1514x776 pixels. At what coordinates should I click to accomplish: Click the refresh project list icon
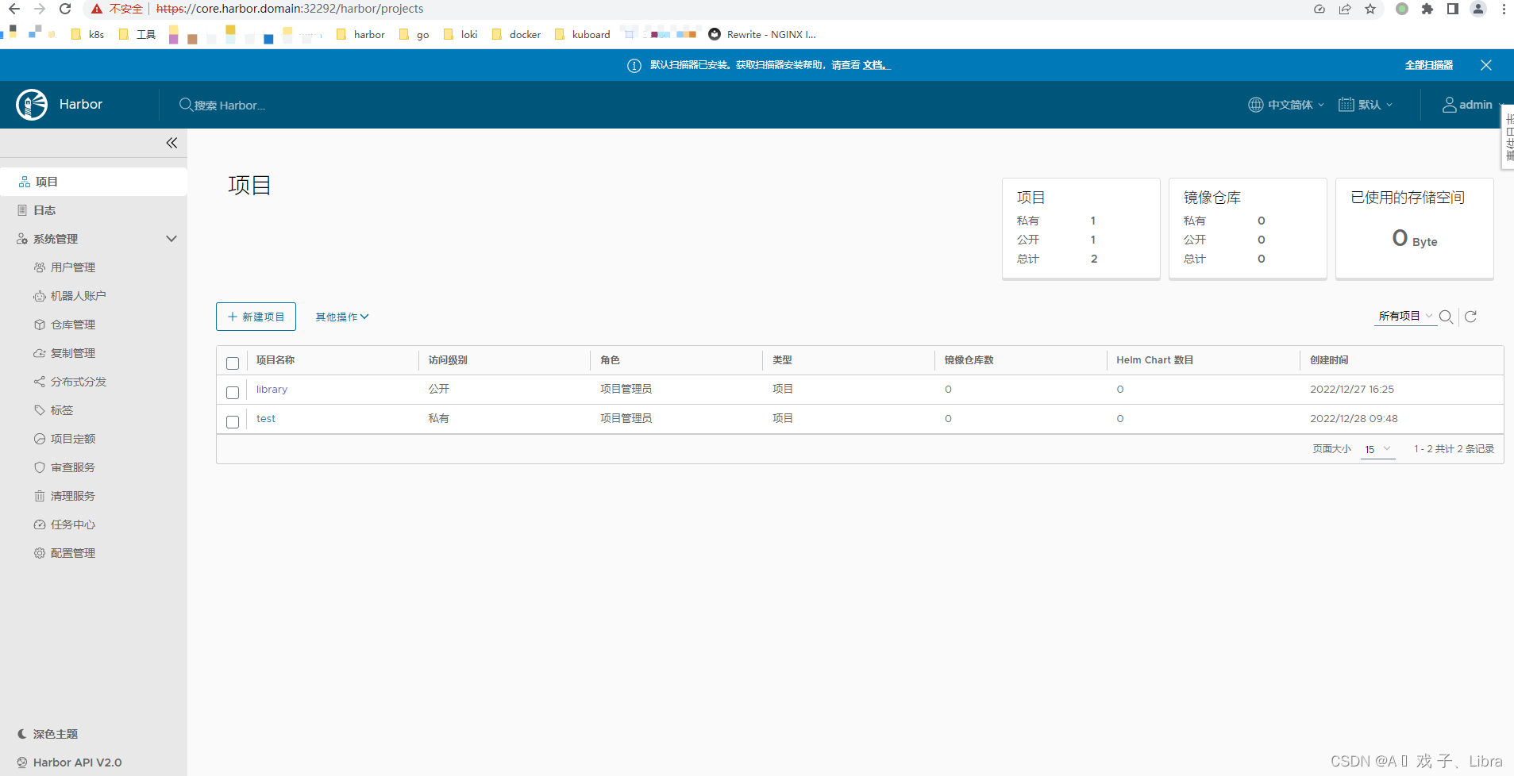pyautogui.click(x=1470, y=317)
